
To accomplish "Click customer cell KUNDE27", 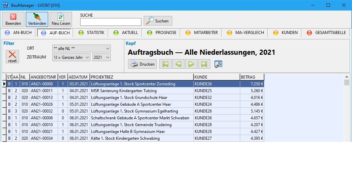I will (x=217, y=138).
